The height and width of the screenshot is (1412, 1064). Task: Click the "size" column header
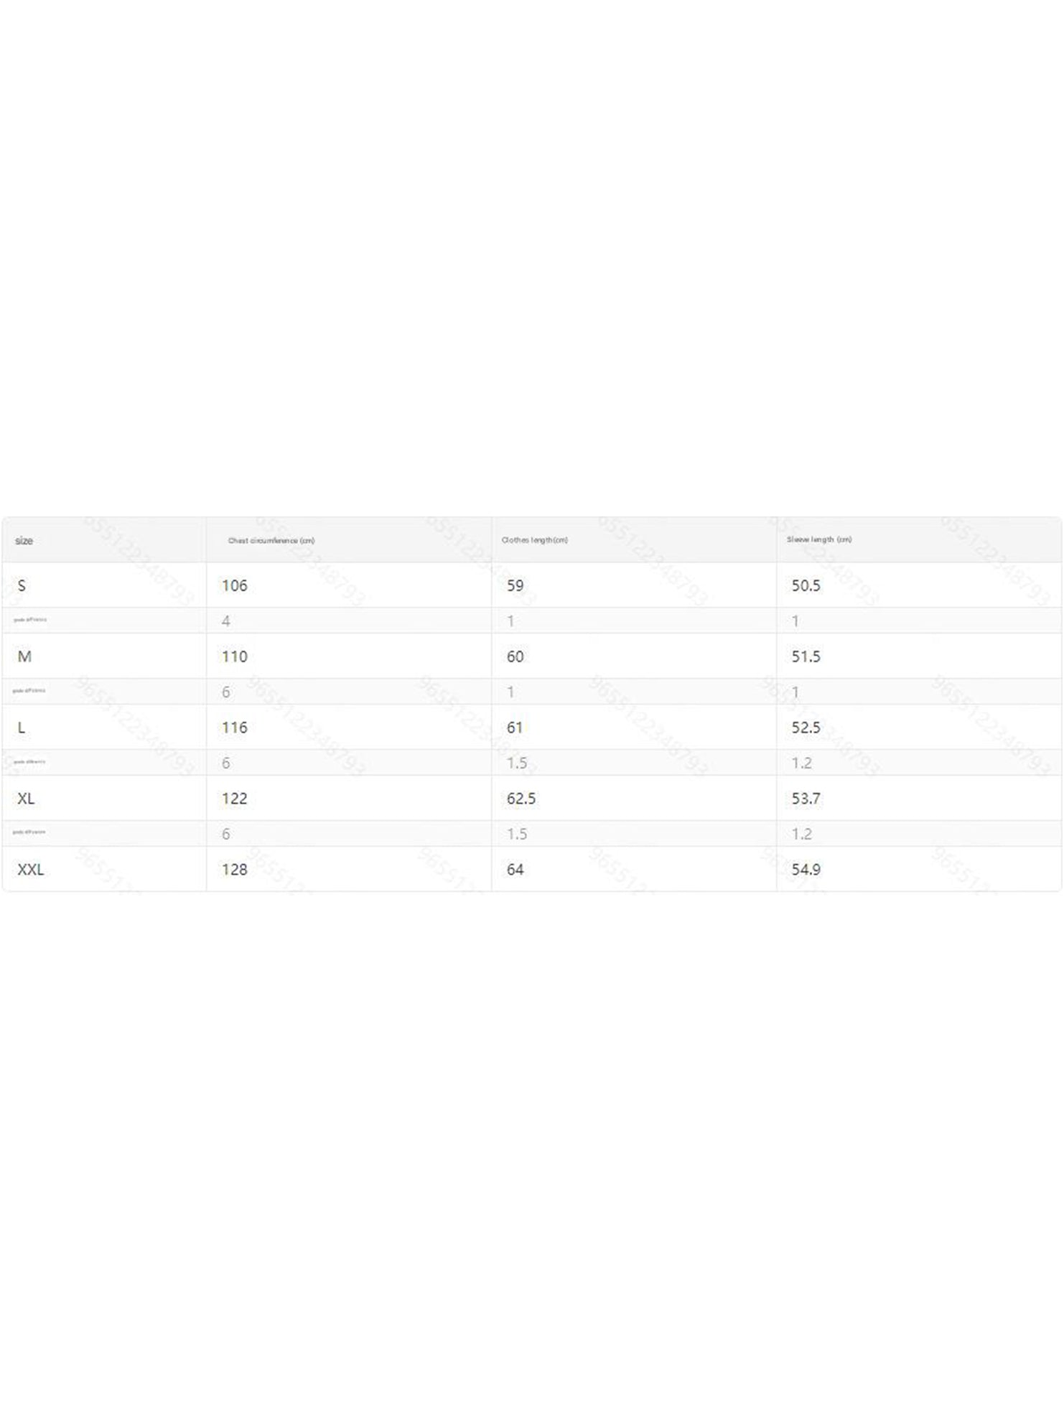pyautogui.click(x=24, y=541)
